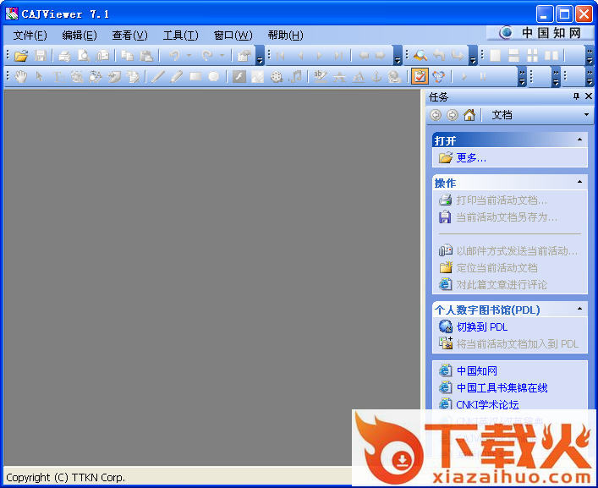Collapse the 操作 section
598x488 pixels.
coord(579,182)
